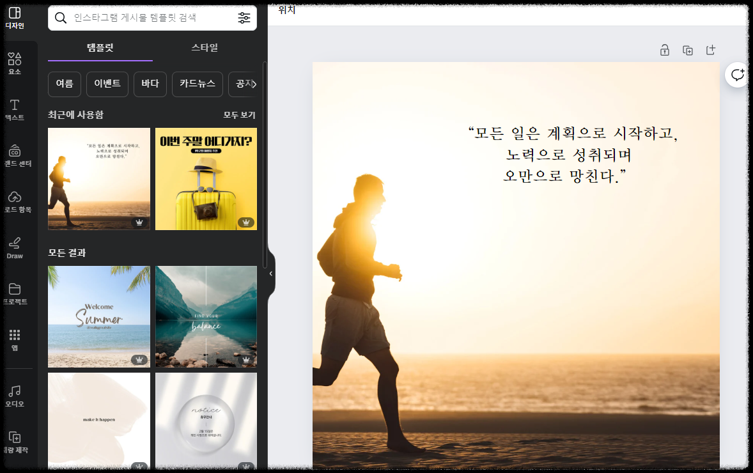Select the Welcome Summer beach template thumbnail

[x=98, y=318]
